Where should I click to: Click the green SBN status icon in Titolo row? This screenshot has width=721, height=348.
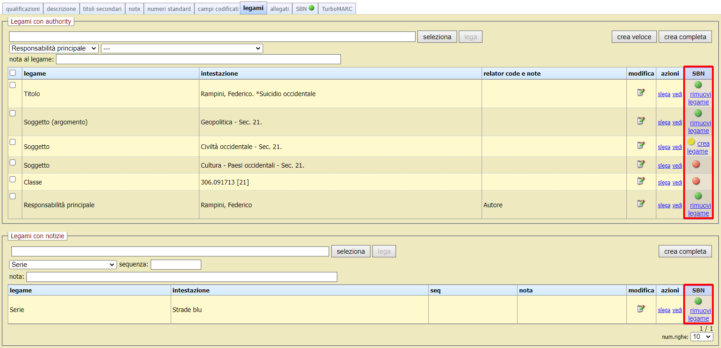698,85
